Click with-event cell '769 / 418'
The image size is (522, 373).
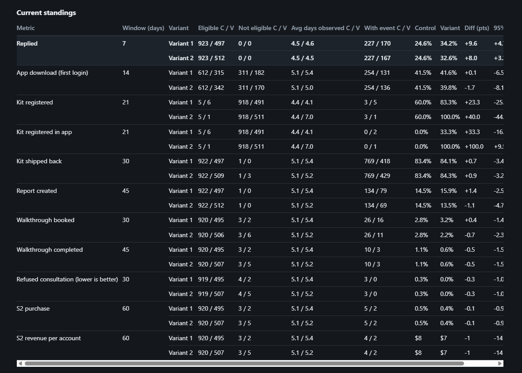377,161
